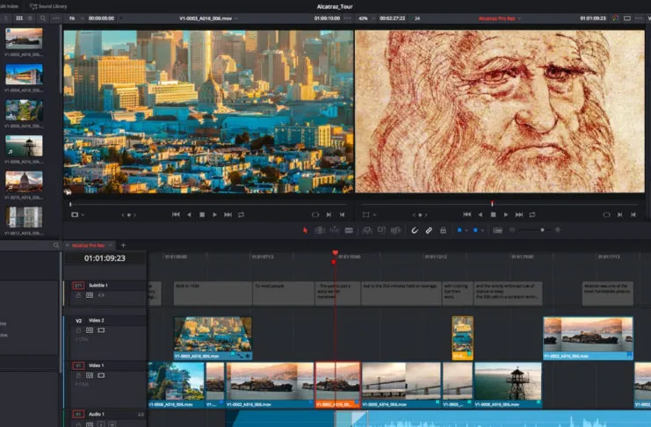Click the Blade edit mode icon

[349, 230]
